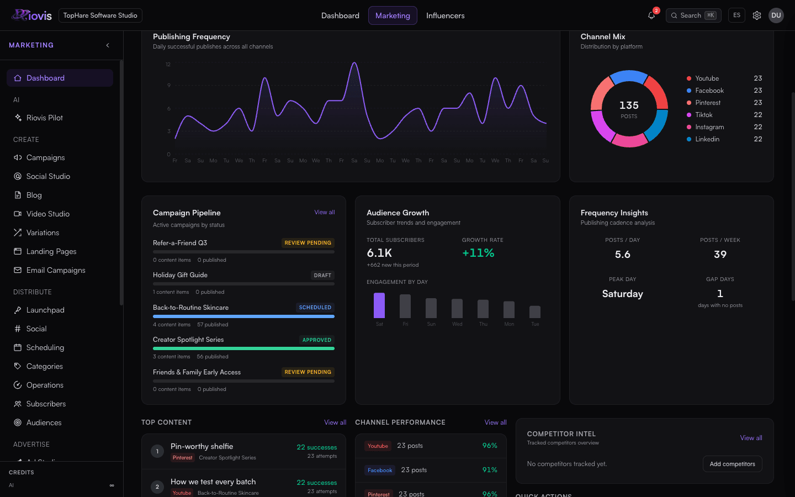Switch language with the ES button
This screenshot has height=497, width=795.
(736, 15)
